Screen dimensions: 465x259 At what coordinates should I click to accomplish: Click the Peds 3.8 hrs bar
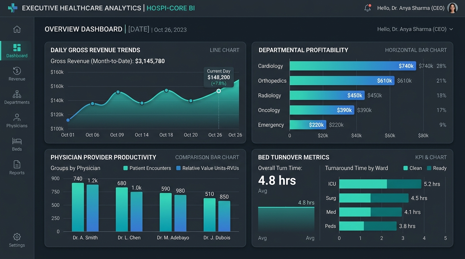coord(368,226)
